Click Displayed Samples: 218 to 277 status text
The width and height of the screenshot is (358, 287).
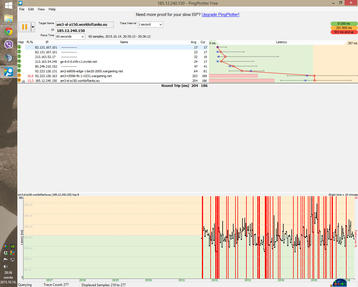[103, 285]
